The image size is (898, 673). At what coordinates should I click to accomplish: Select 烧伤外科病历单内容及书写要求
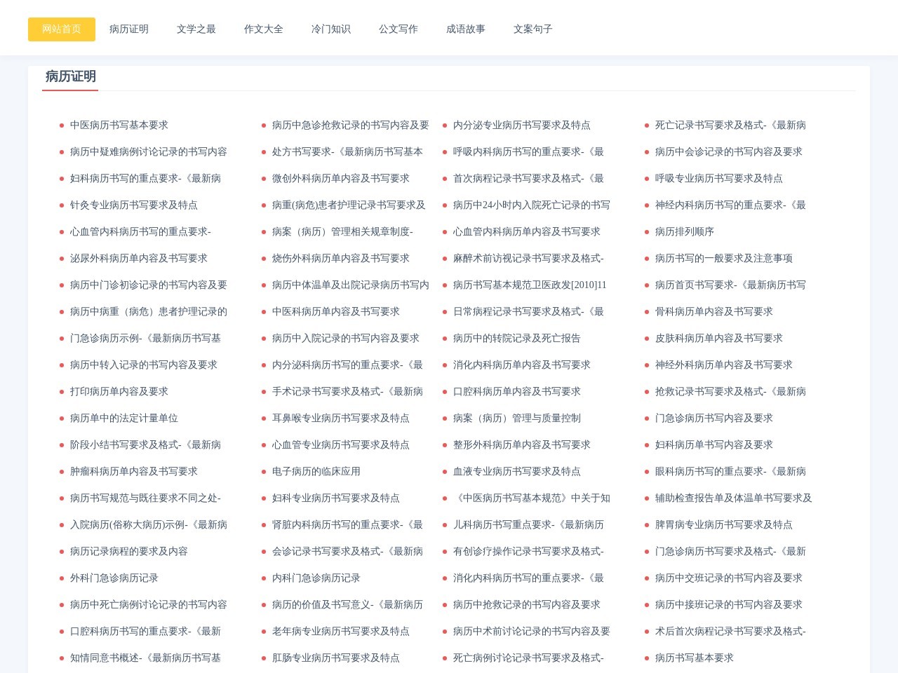pos(341,259)
